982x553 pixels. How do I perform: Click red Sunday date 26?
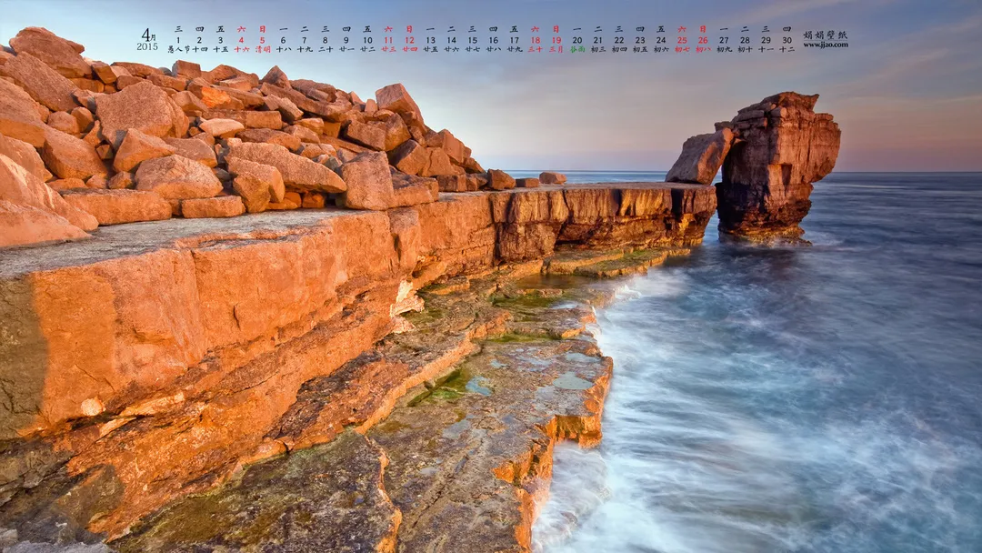[703, 40]
